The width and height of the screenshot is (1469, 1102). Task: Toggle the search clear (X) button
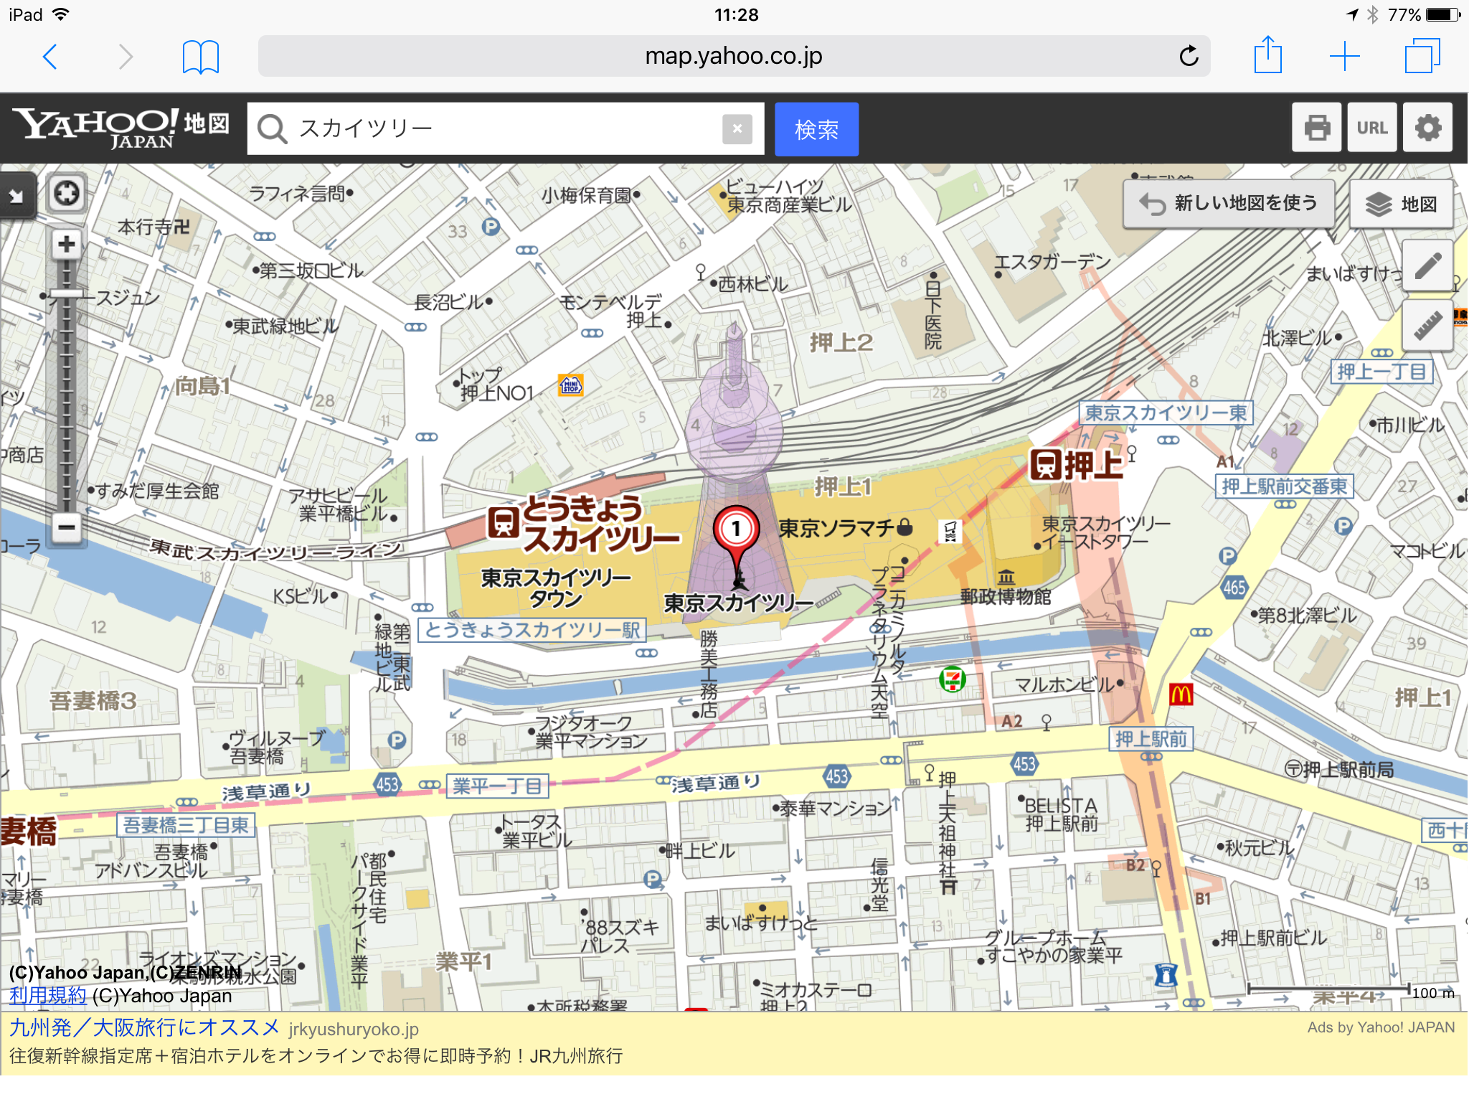734,127
